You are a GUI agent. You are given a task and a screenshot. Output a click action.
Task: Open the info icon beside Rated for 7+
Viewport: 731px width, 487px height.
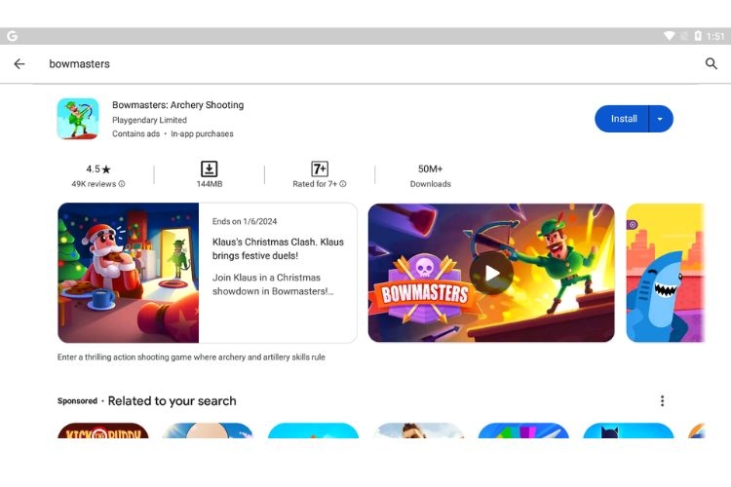pyautogui.click(x=343, y=184)
